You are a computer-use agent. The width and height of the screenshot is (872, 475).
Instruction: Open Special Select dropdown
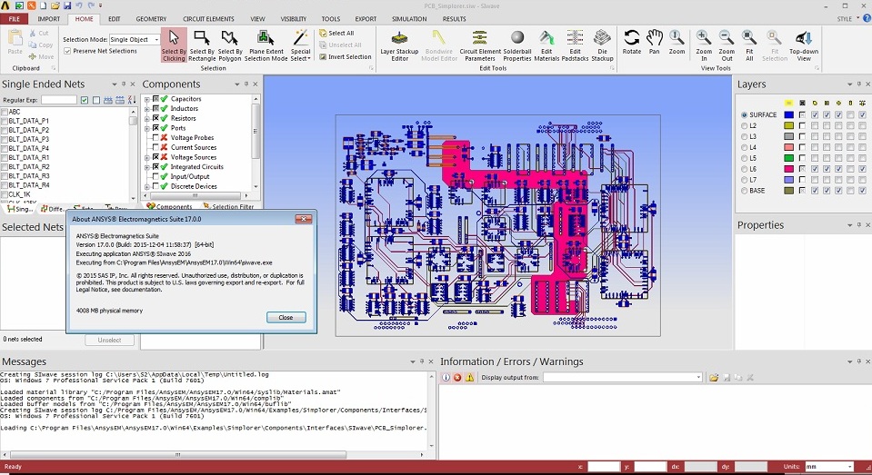300,45
